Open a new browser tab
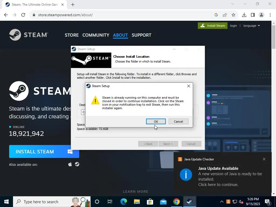This screenshot has height=207, width=276. 73,5
